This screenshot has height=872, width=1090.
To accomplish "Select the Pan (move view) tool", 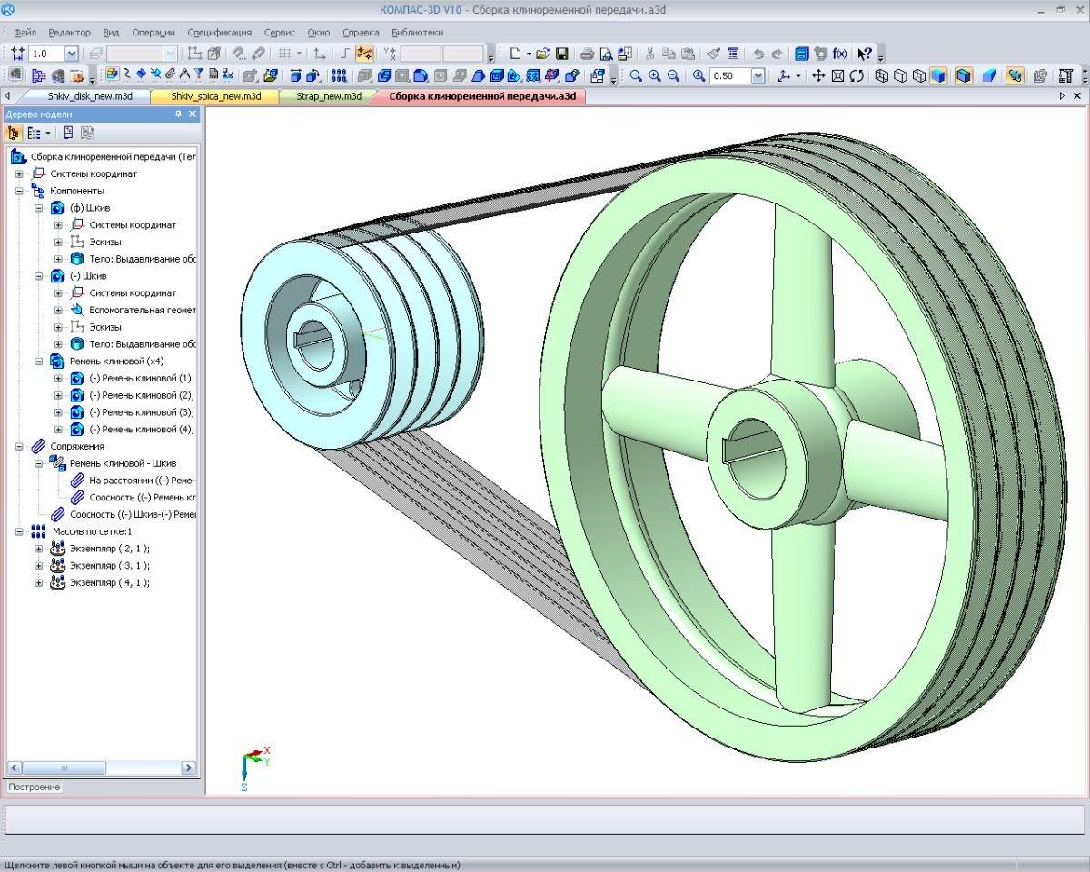I will [817, 76].
